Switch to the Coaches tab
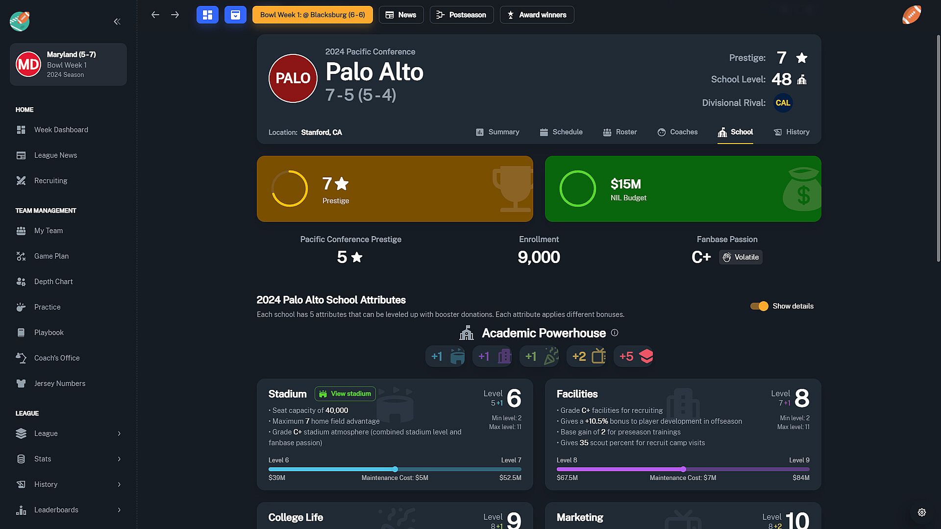 677,132
